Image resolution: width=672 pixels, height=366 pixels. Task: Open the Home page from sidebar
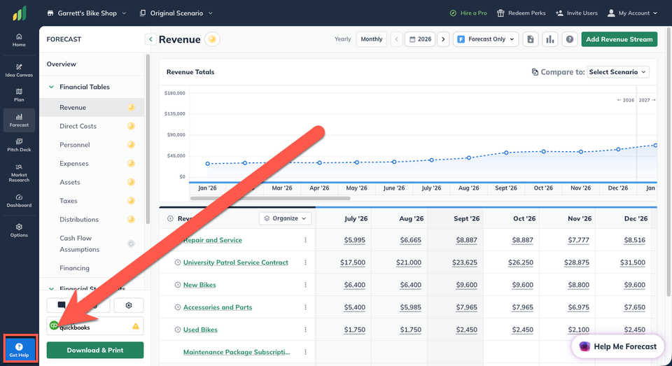[x=19, y=40]
